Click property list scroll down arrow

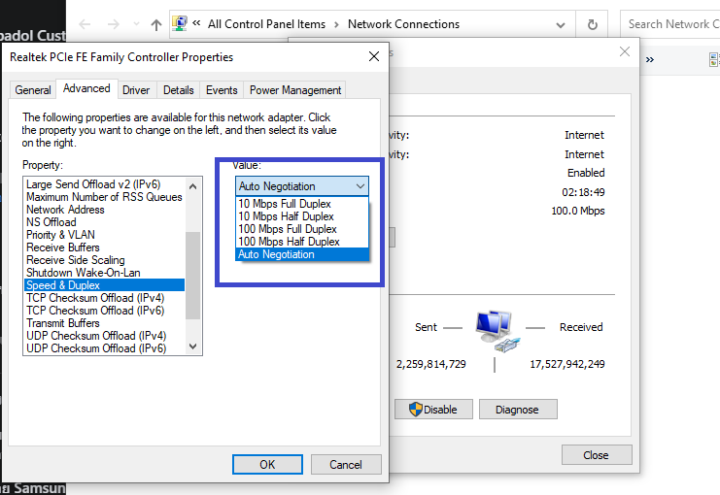click(192, 346)
